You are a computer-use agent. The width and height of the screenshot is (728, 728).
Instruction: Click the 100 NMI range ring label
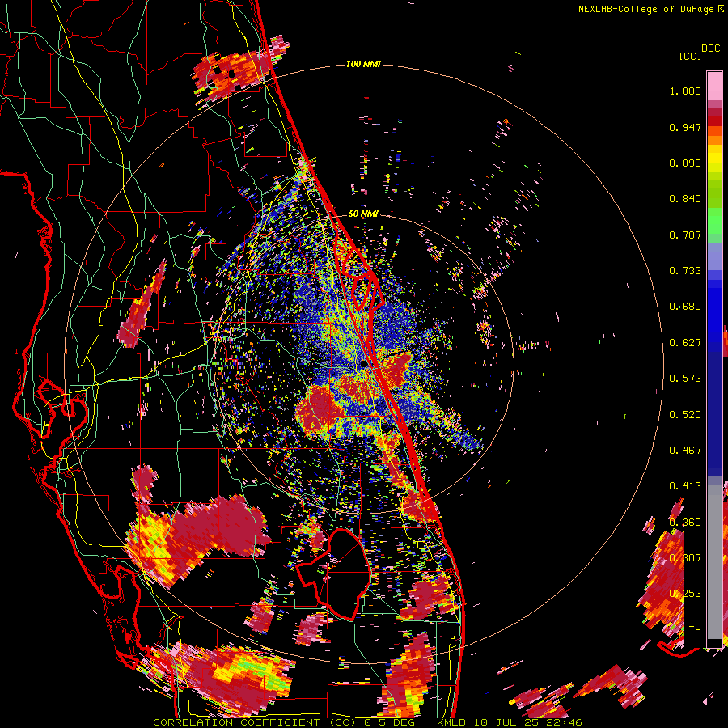pyautogui.click(x=363, y=64)
